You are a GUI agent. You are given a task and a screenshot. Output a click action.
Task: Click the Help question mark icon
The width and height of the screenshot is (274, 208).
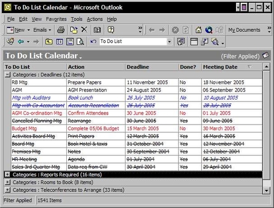pyautogui.click(x=111, y=30)
